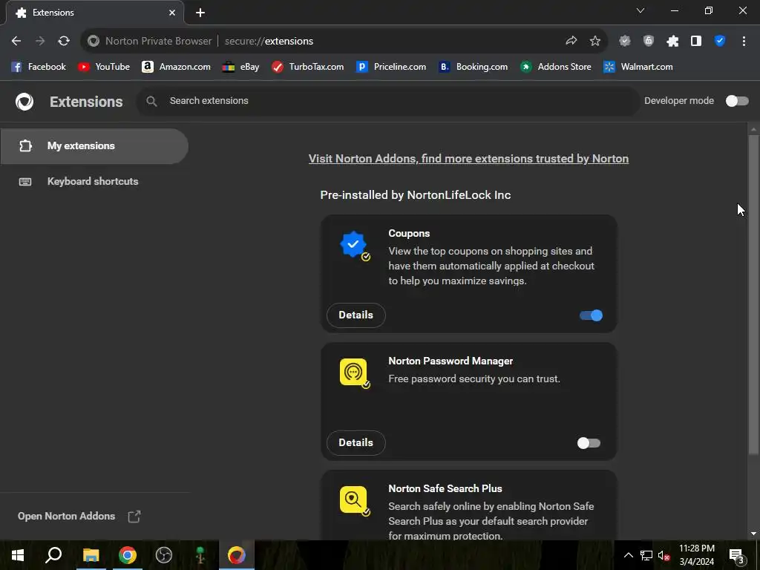The height and width of the screenshot is (570, 760).
Task: Click the Visit Norton Addons link
Action: (x=468, y=159)
